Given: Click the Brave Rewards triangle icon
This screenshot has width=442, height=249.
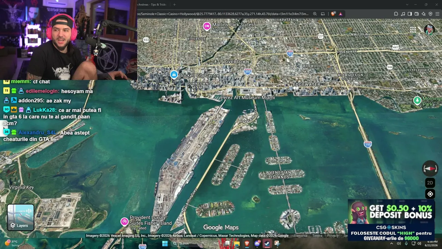Looking at the screenshot, I should pyautogui.click(x=340, y=14).
